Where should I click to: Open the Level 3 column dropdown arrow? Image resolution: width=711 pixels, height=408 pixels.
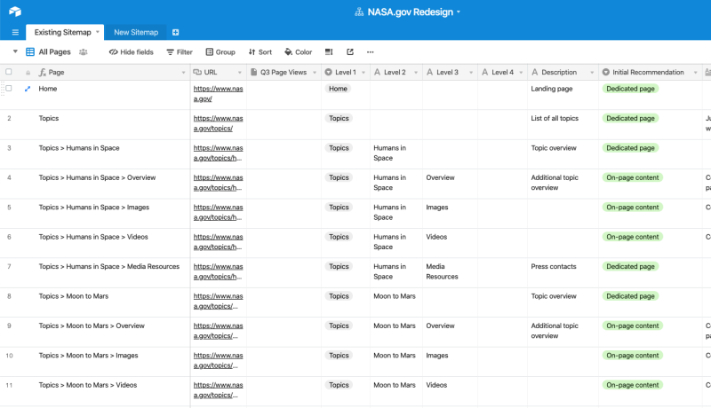(471, 73)
